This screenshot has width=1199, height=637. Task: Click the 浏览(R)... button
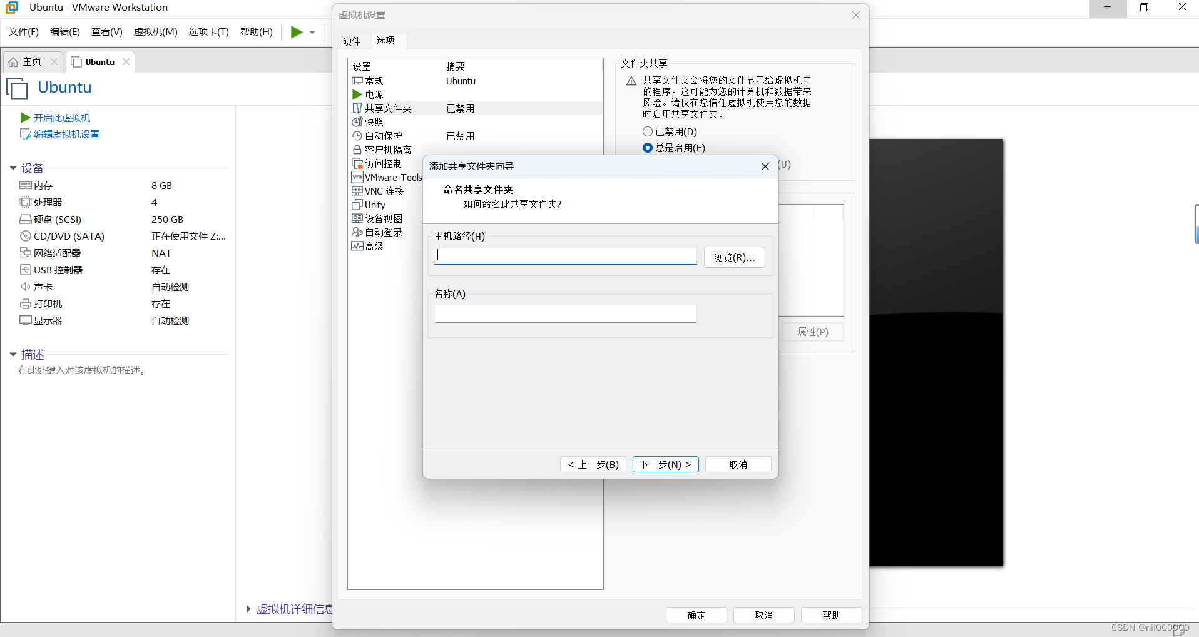735,257
